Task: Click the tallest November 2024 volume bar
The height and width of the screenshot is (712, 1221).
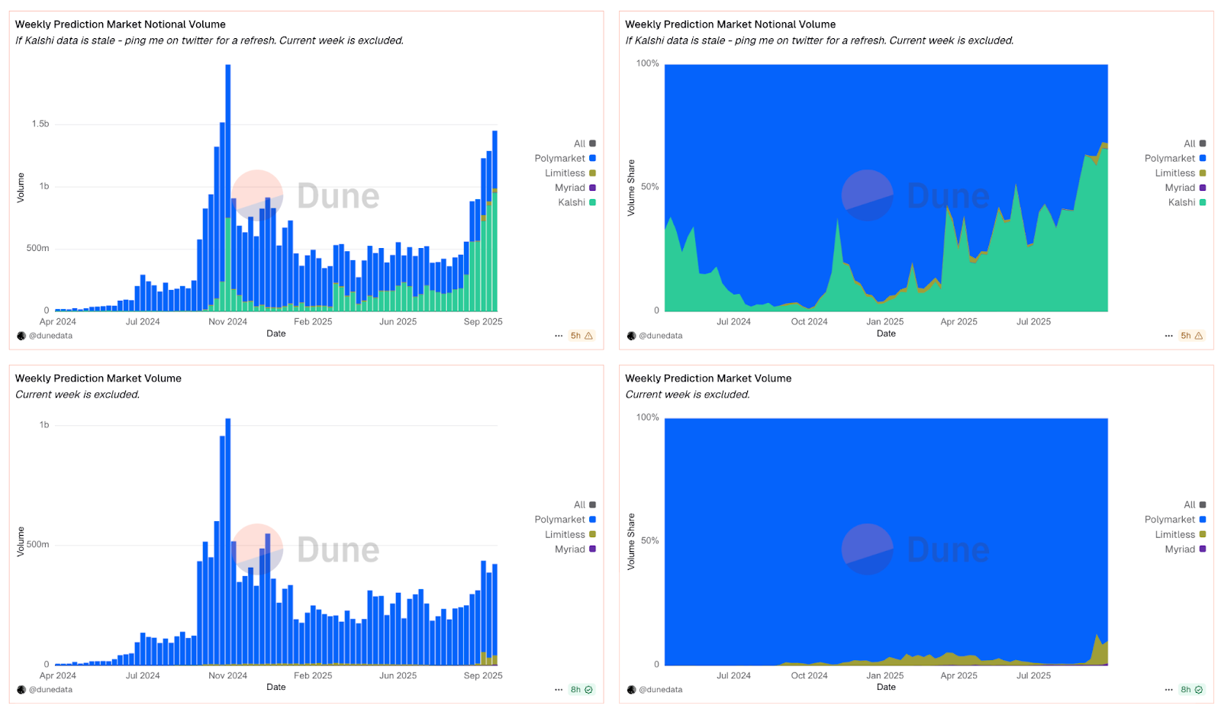Action: 227,183
